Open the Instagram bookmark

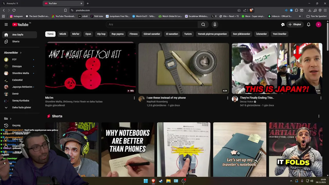[x=16, y=16]
